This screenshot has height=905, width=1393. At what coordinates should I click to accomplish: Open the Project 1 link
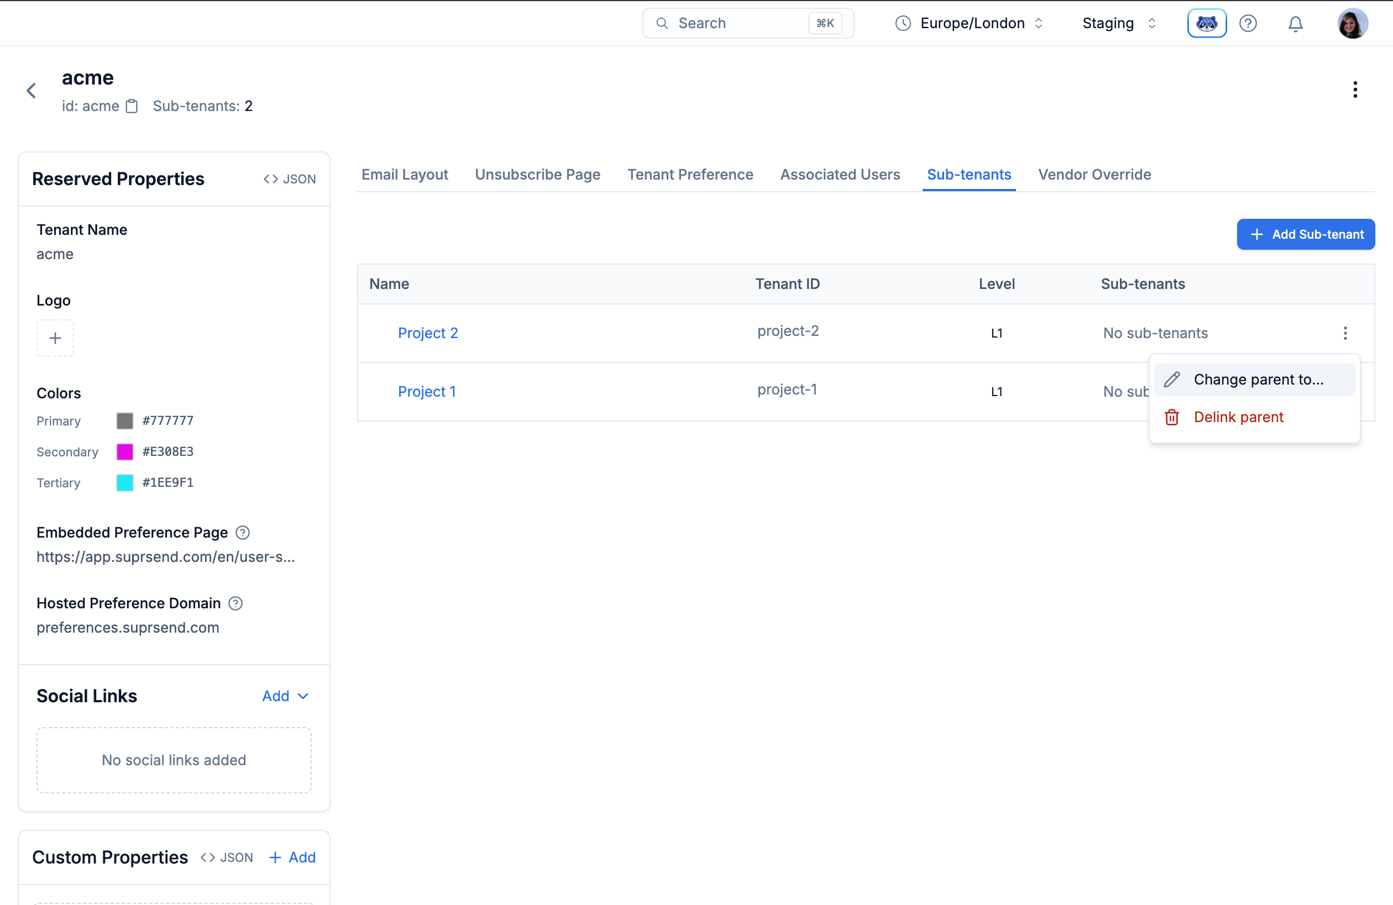pyautogui.click(x=427, y=391)
